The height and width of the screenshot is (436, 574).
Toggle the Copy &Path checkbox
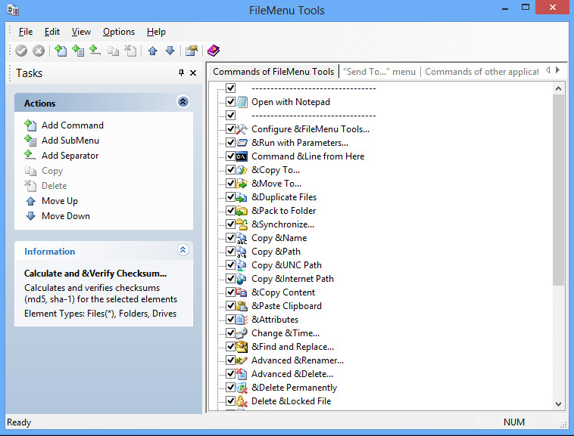coord(231,251)
